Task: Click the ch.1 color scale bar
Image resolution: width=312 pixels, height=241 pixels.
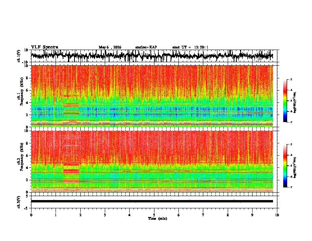Action: click(x=285, y=101)
